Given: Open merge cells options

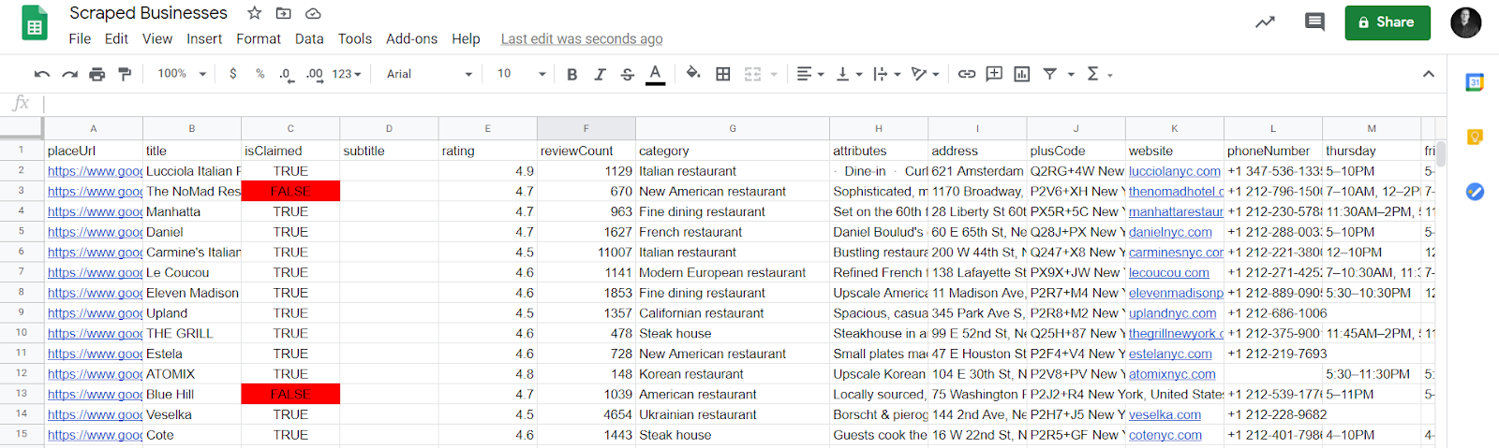Looking at the screenshot, I should coord(760,74).
